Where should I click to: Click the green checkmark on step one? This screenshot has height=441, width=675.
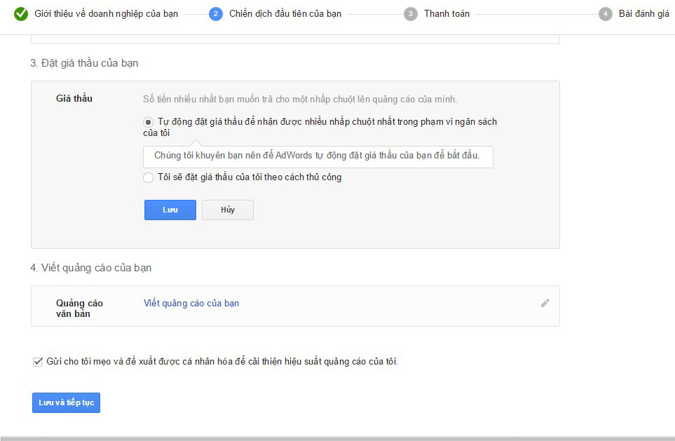point(20,13)
